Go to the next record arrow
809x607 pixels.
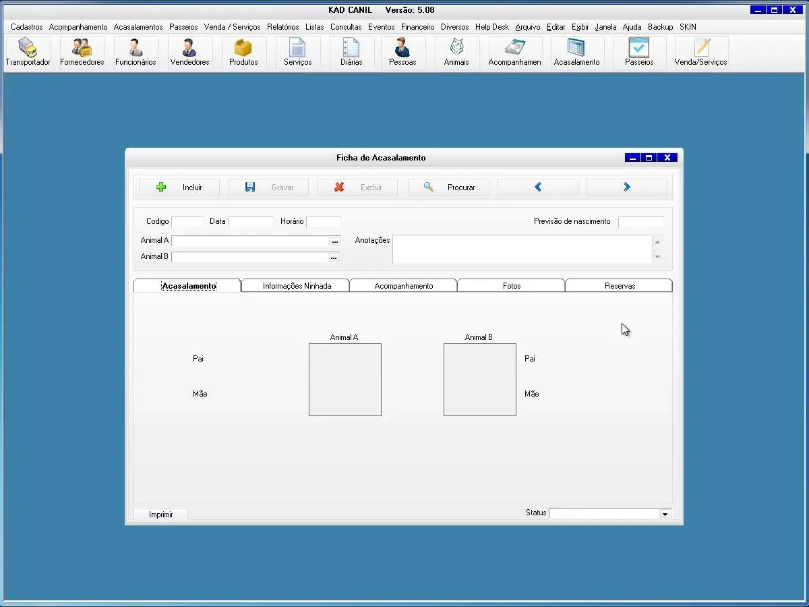coord(626,187)
